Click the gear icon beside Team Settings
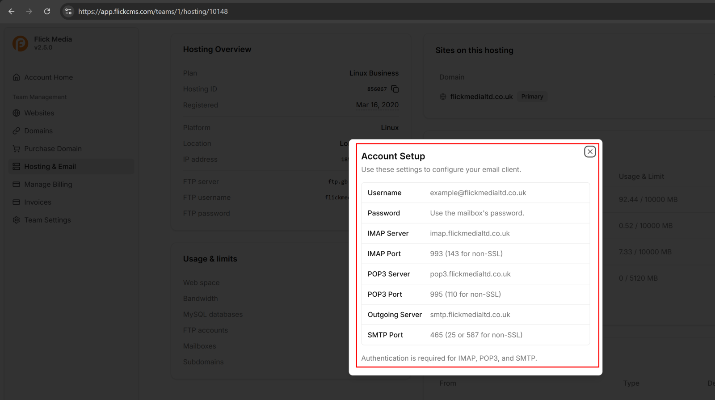 coord(17,220)
